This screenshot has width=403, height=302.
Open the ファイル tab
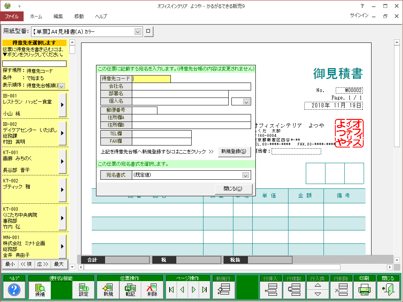coord(12,17)
